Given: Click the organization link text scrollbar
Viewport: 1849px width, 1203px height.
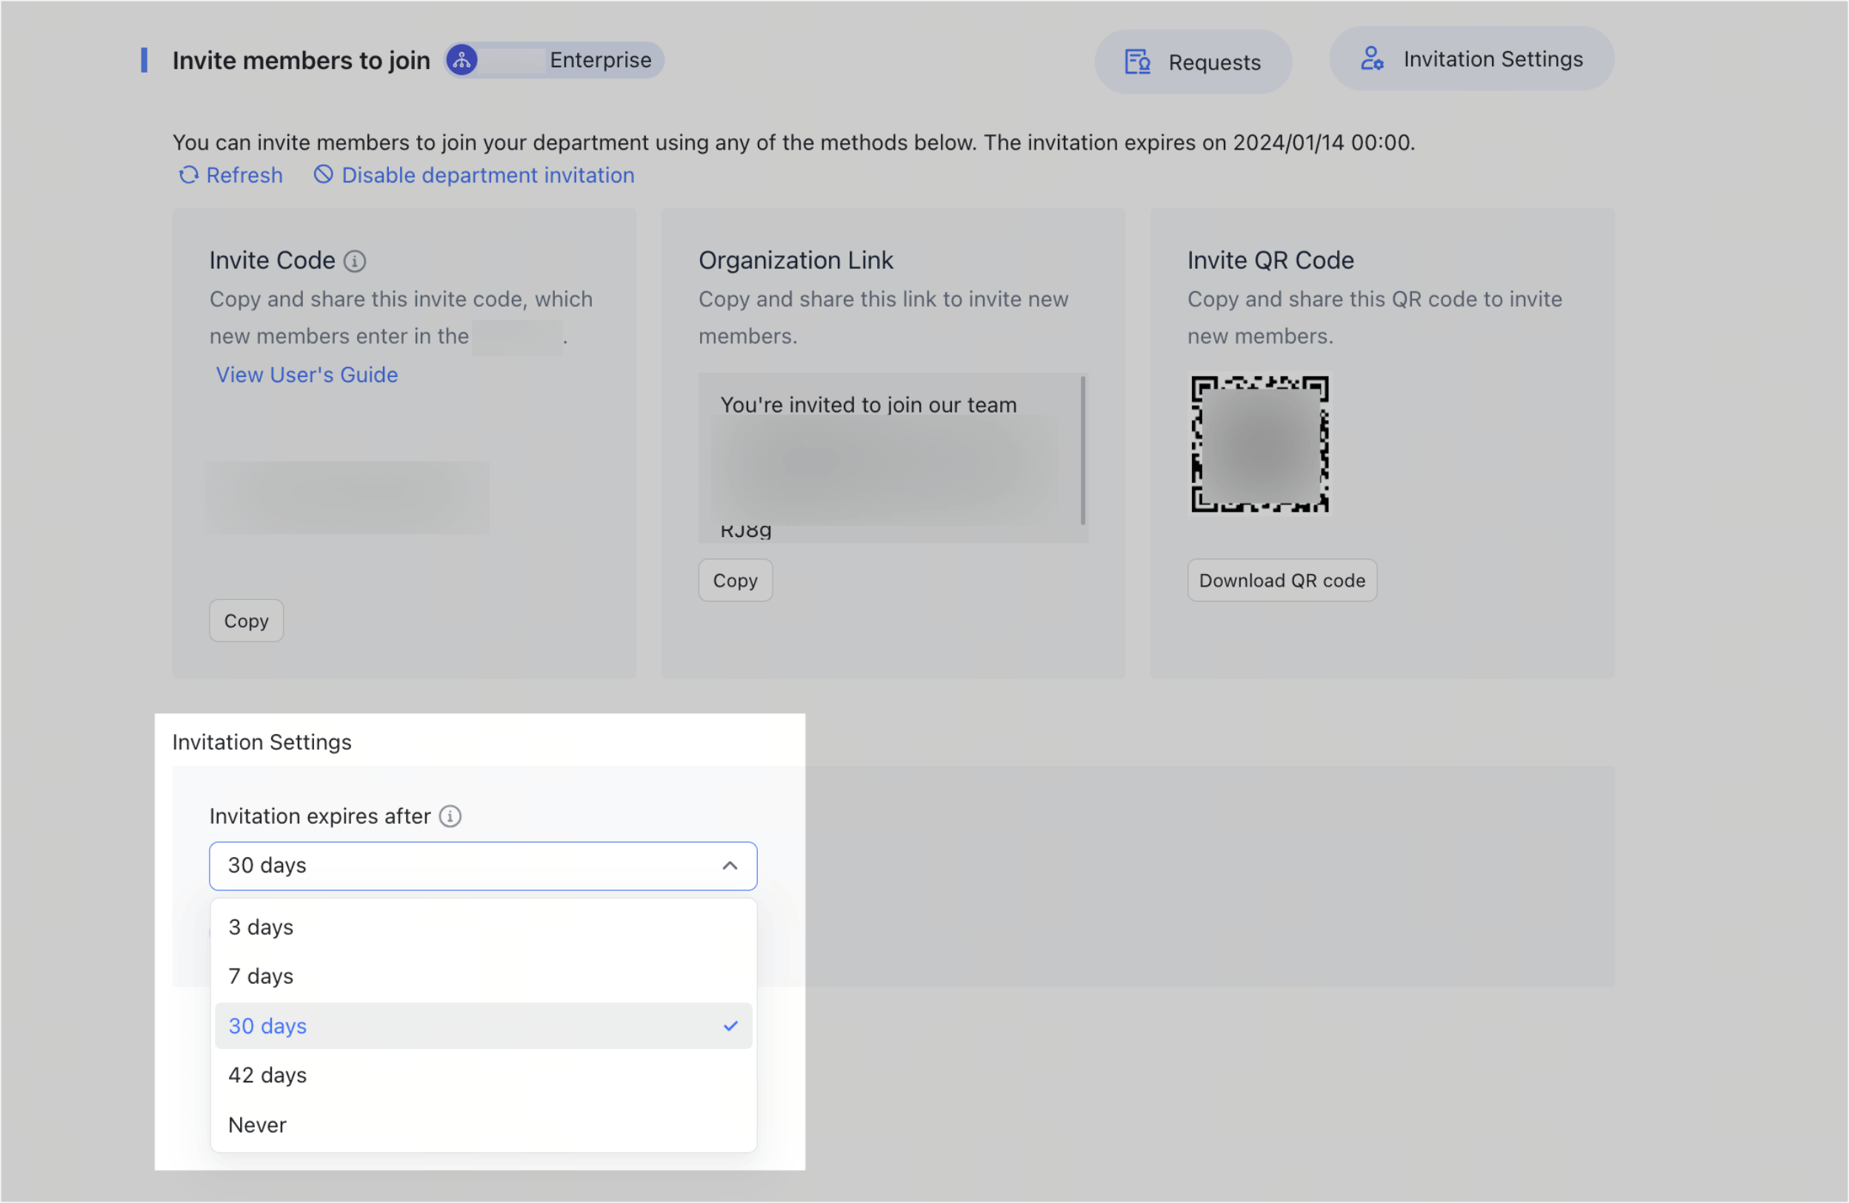Looking at the screenshot, I should tap(1083, 451).
